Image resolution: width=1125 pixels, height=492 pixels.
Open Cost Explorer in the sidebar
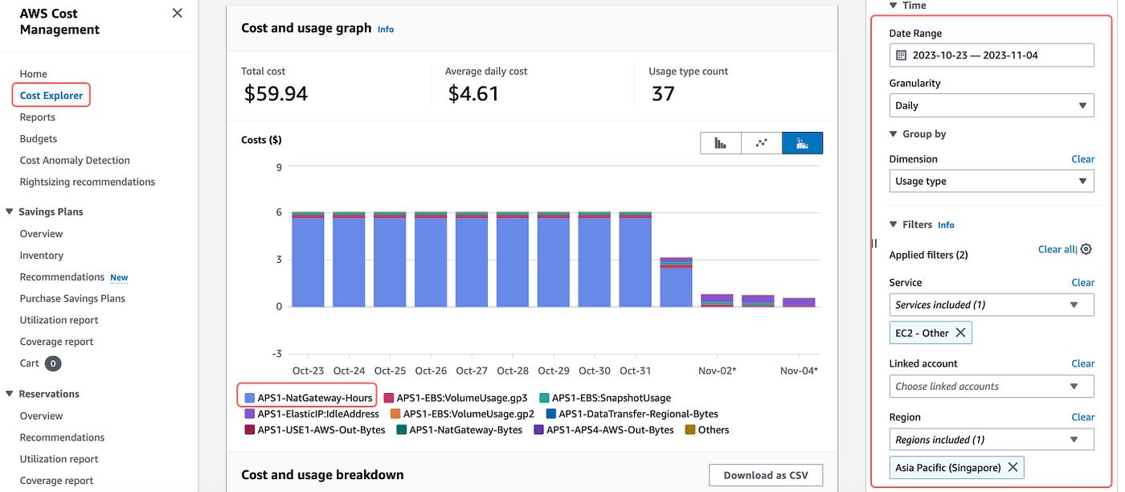51,96
